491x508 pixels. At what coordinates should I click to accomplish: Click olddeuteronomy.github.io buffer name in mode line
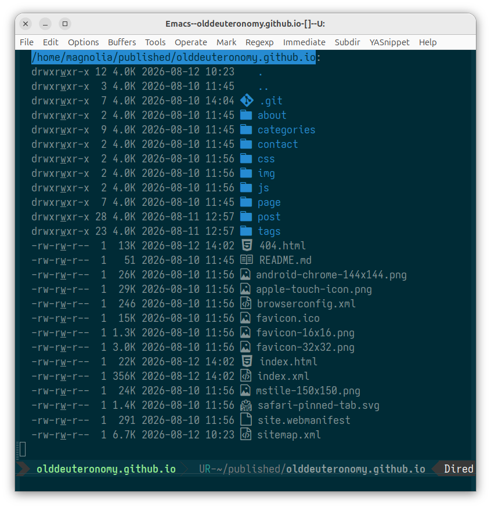point(106,469)
